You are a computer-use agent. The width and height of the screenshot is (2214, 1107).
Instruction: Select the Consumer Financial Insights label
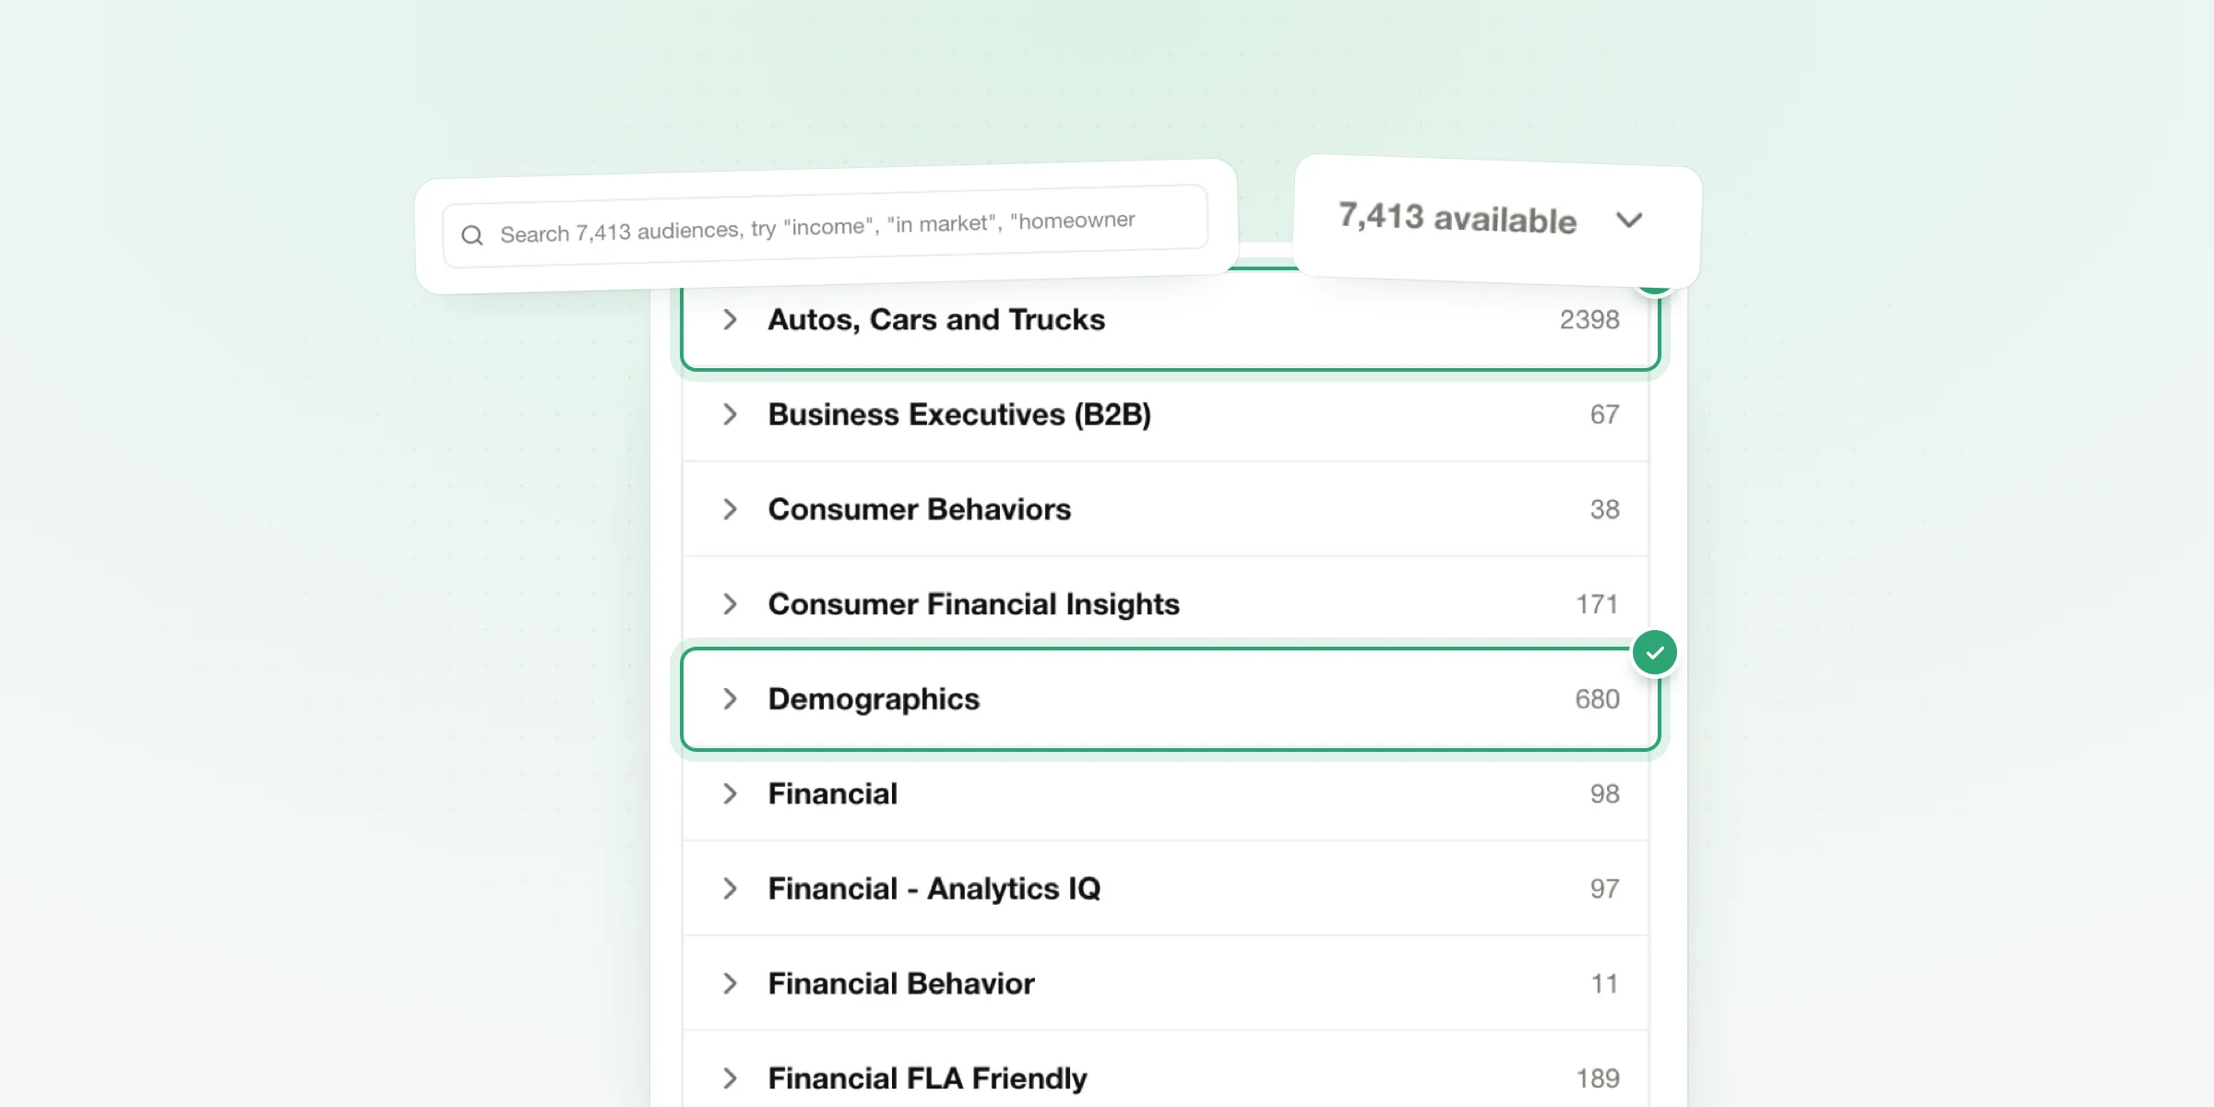pyautogui.click(x=973, y=604)
